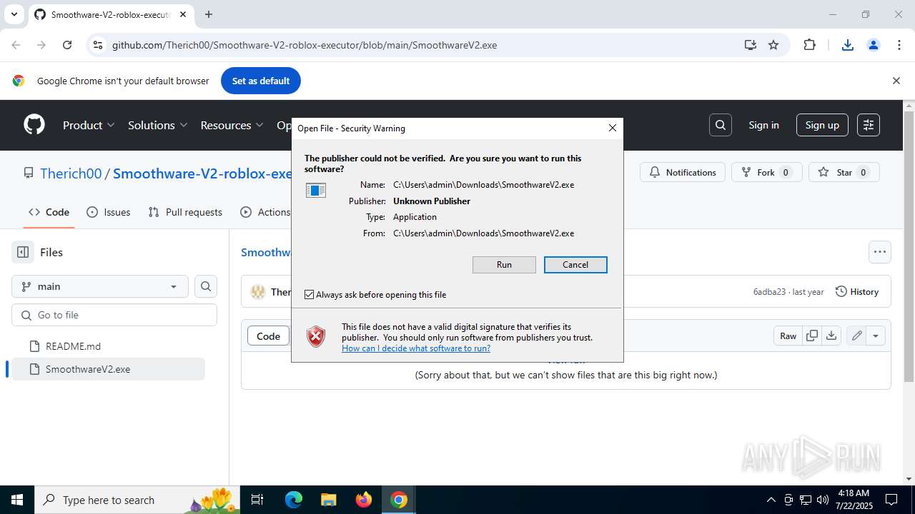915x514 pixels.
Task: Click the edit file pencil icon
Action: coord(856,336)
